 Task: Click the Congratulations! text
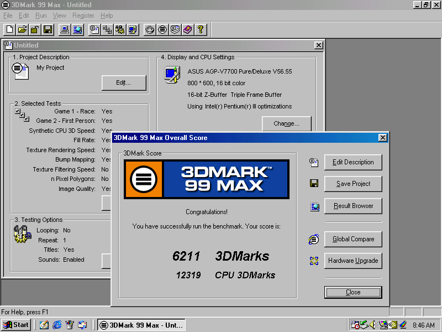coord(206,212)
